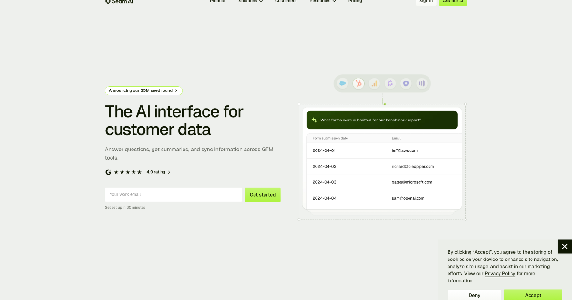Click the Get started button
The image size is (572, 300).
tap(263, 195)
